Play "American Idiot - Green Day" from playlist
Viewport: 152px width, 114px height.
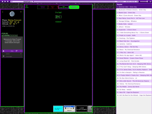pyautogui.click(x=134, y=7)
